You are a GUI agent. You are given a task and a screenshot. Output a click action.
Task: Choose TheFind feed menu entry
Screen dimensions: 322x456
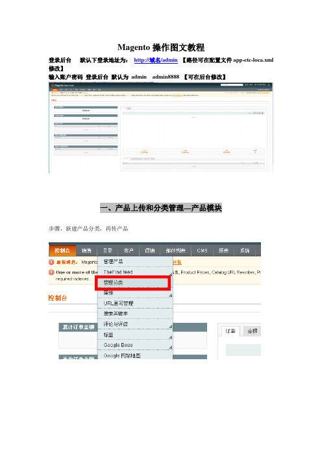coord(135,272)
